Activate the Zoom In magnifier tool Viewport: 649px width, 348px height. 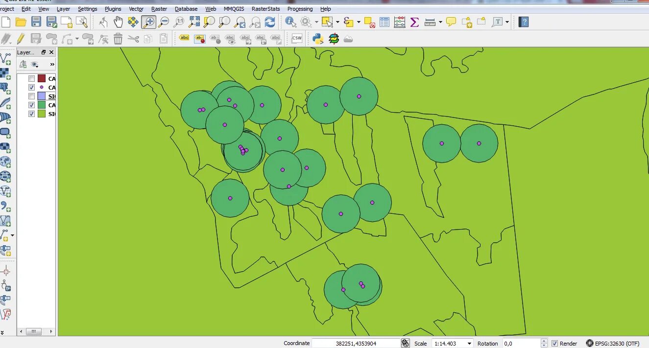(148, 22)
